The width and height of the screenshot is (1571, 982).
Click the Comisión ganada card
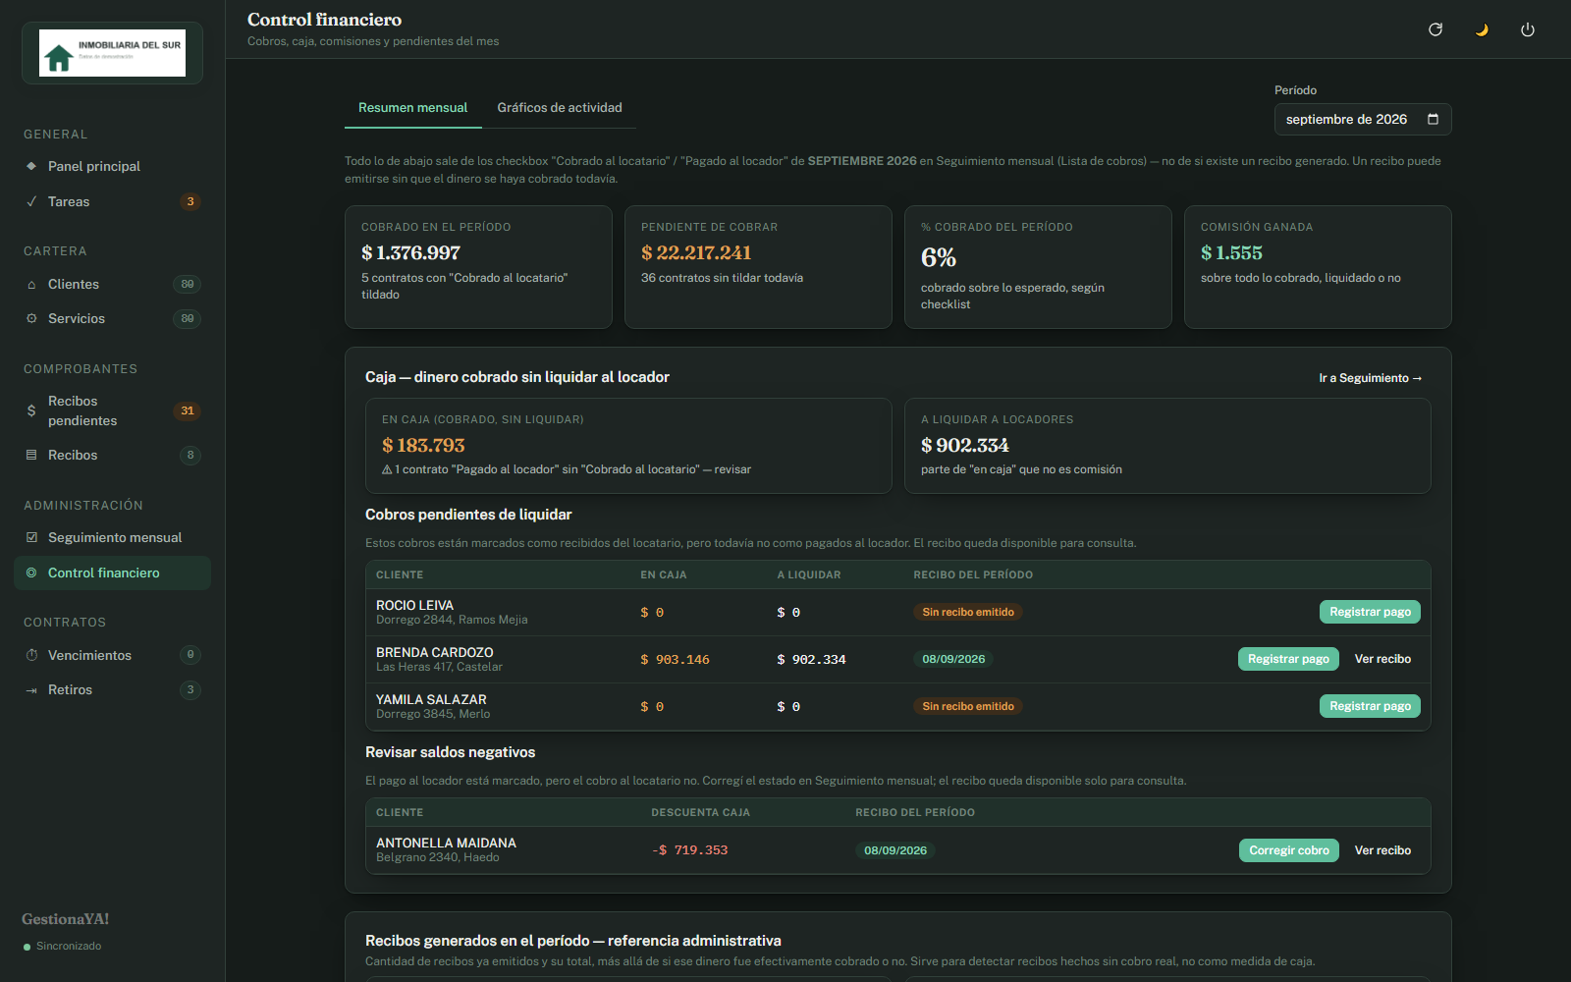point(1318,267)
